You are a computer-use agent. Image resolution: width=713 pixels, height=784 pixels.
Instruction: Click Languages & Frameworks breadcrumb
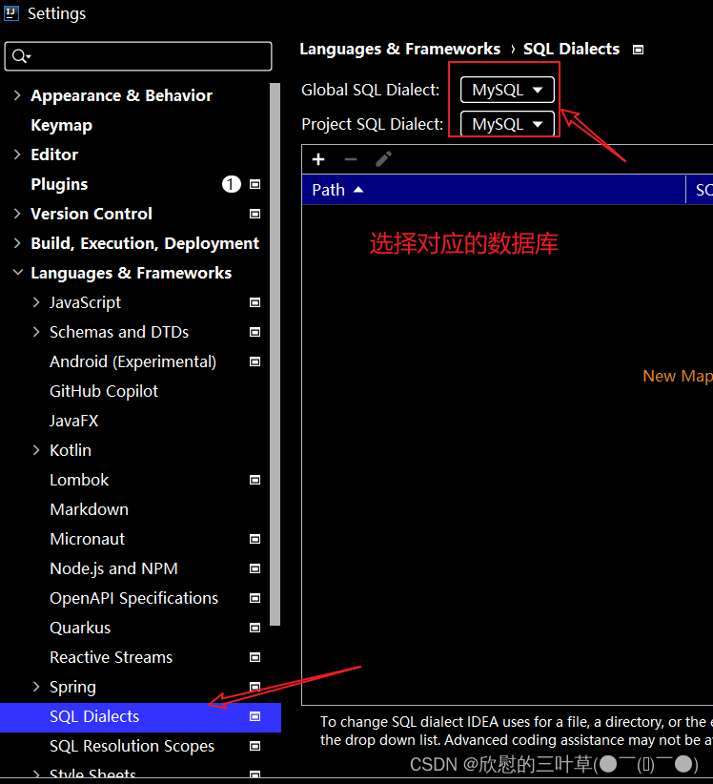coord(399,49)
